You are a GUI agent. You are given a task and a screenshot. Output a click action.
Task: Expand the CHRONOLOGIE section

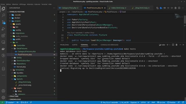(32, 99)
